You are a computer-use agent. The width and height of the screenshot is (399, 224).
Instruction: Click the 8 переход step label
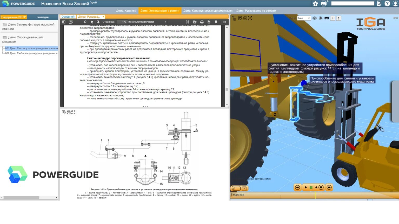(237, 195)
